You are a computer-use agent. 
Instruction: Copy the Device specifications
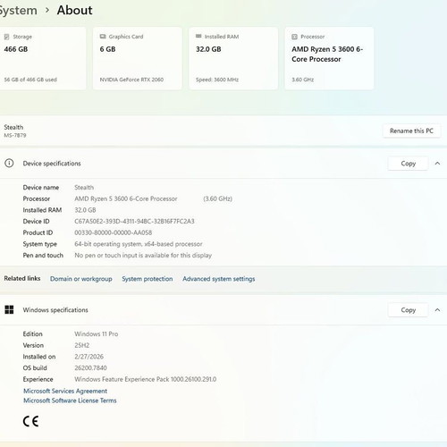tap(408, 164)
